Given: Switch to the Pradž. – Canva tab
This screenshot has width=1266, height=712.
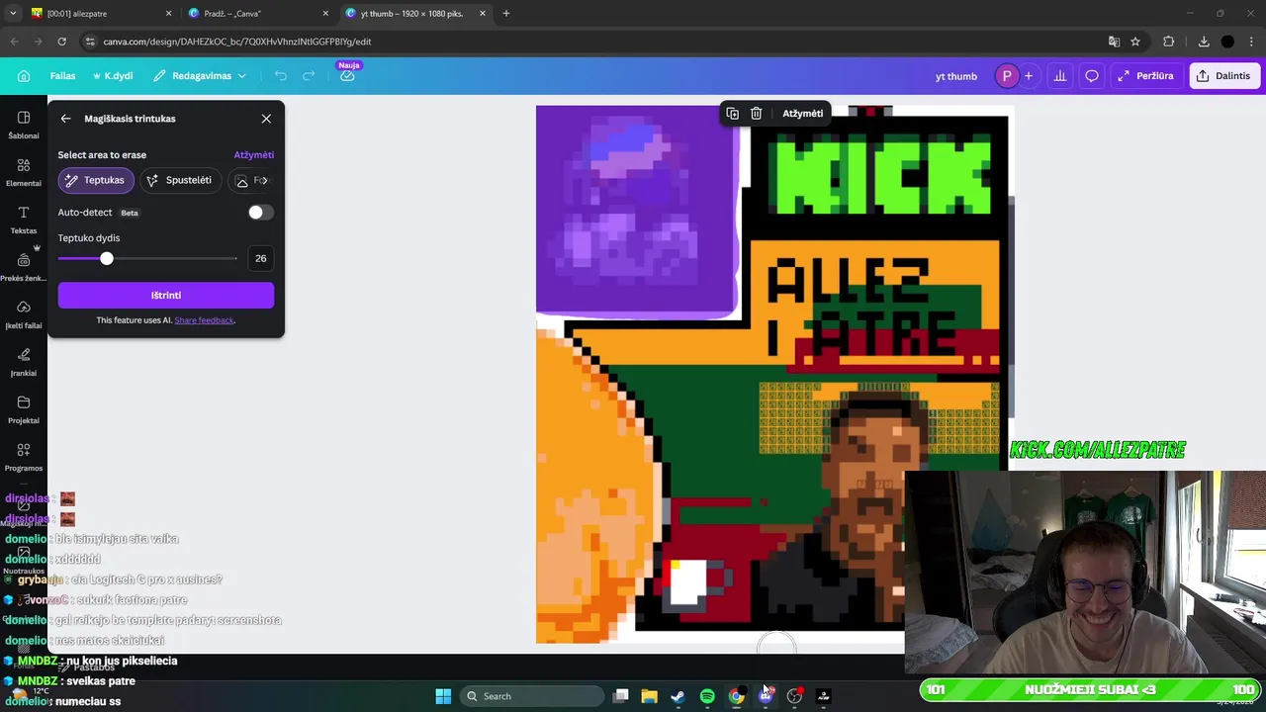Looking at the screenshot, I should (x=257, y=14).
